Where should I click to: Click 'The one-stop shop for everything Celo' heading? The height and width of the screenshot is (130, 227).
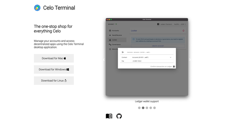coord(53,29)
